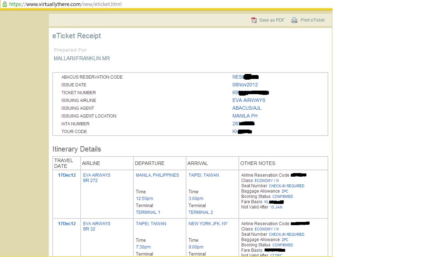This screenshot has width=427, height=257.
Task: Click the OTHER NOTES column header
Action: coord(258,163)
